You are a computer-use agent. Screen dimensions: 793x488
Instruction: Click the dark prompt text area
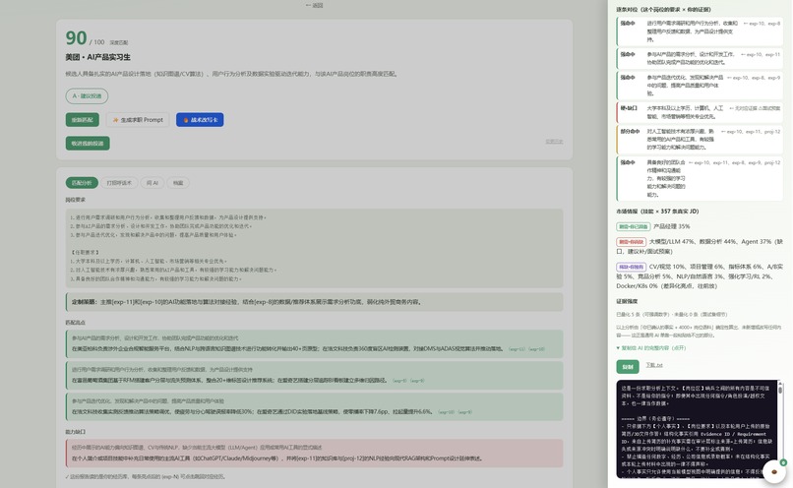(x=697, y=429)
